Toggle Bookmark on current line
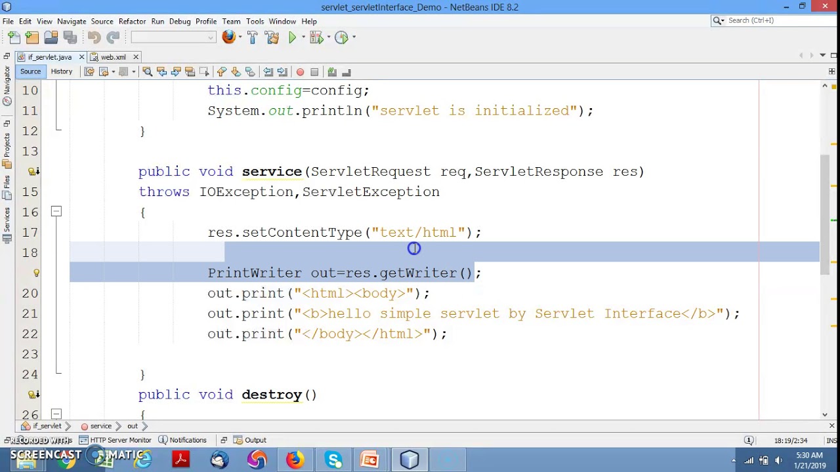Screen dimensions: 840x472 (x=249, y=71)
